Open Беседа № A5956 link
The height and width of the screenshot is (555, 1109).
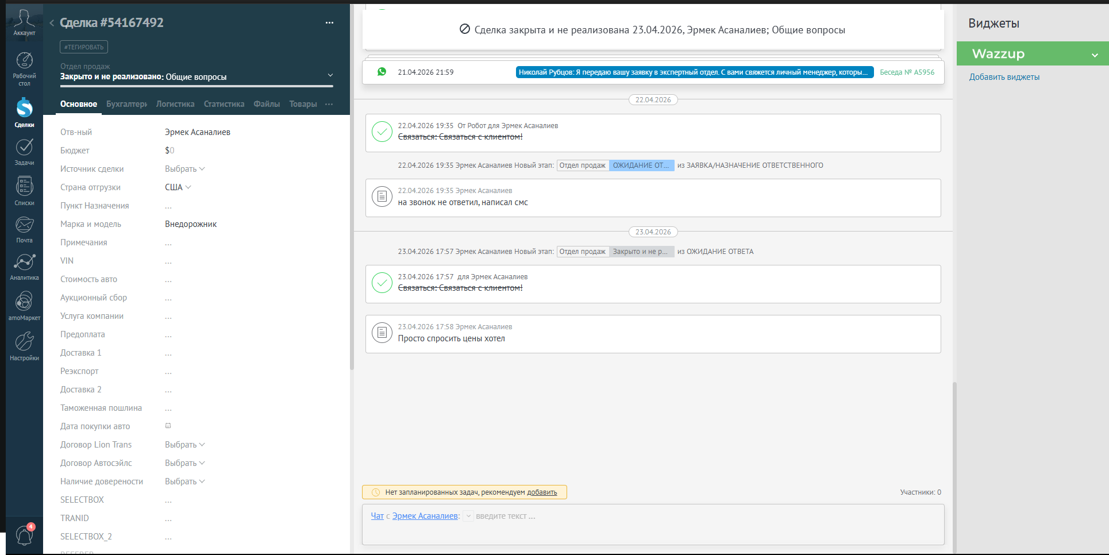coord(907,72)
